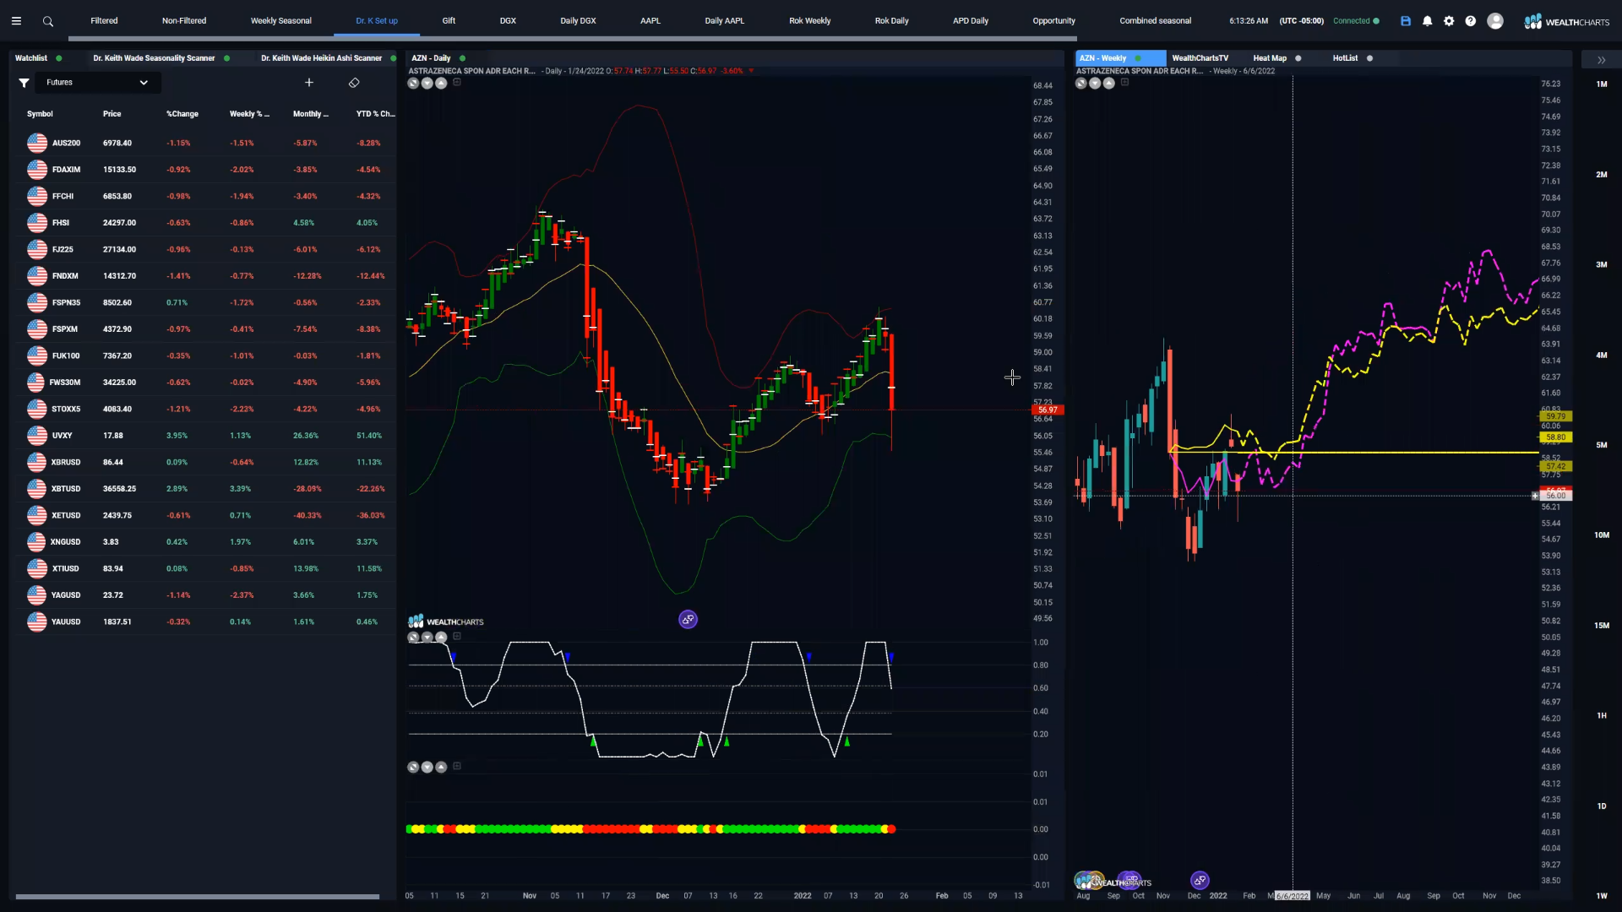This screenshot has height=912, width=1622.
Task: Move the AZN weekly pane up
Action: coord(1109,83)
